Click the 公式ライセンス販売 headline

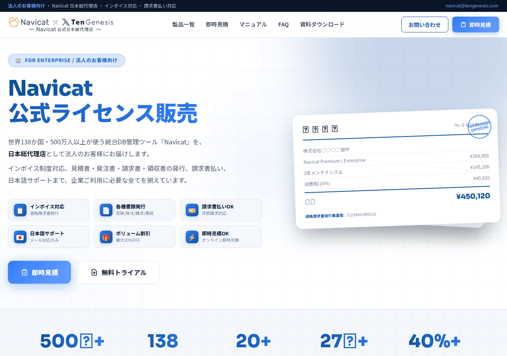coord(103,113)
